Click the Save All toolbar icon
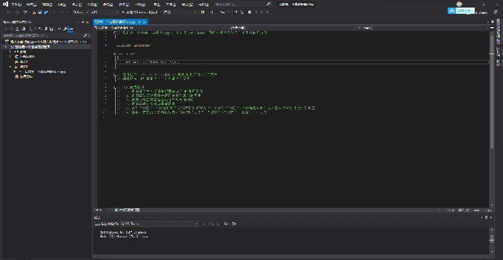This screenshot has height=260, width=503. pyautogui.click(x=47, y=12)
